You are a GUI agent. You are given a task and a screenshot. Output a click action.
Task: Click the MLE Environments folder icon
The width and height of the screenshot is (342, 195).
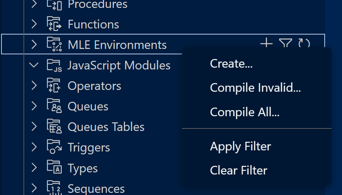pos(54,45)
